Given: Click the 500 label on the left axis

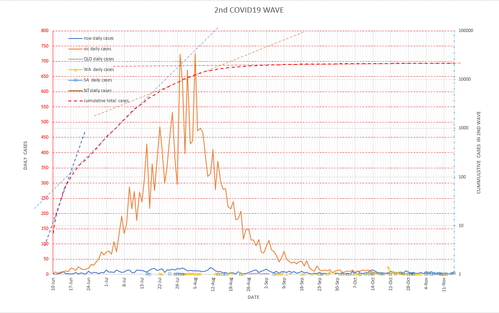Looking at the screenshot, I should [x=44, y=122].
